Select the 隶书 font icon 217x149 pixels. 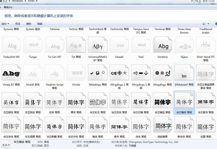click(119, 124)
